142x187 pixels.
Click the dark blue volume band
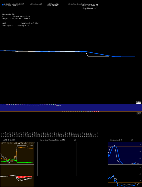71,108
